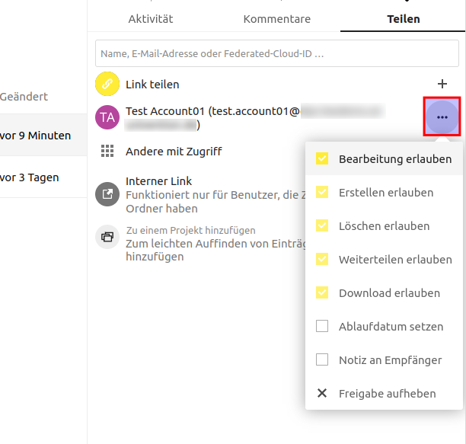
Task: Click the Geändert column header
Action: coord(24,97)
